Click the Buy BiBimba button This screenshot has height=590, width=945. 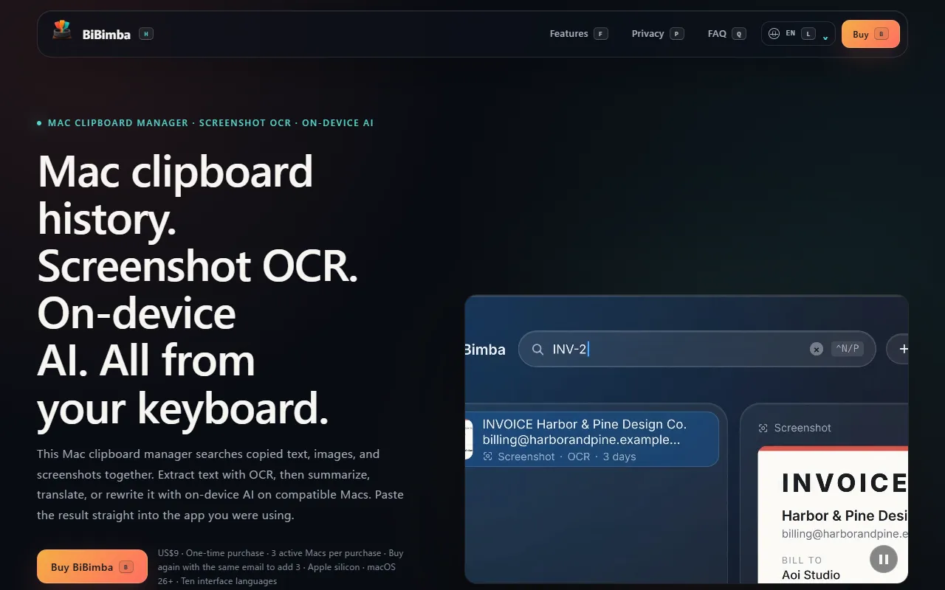coord(92,566)
